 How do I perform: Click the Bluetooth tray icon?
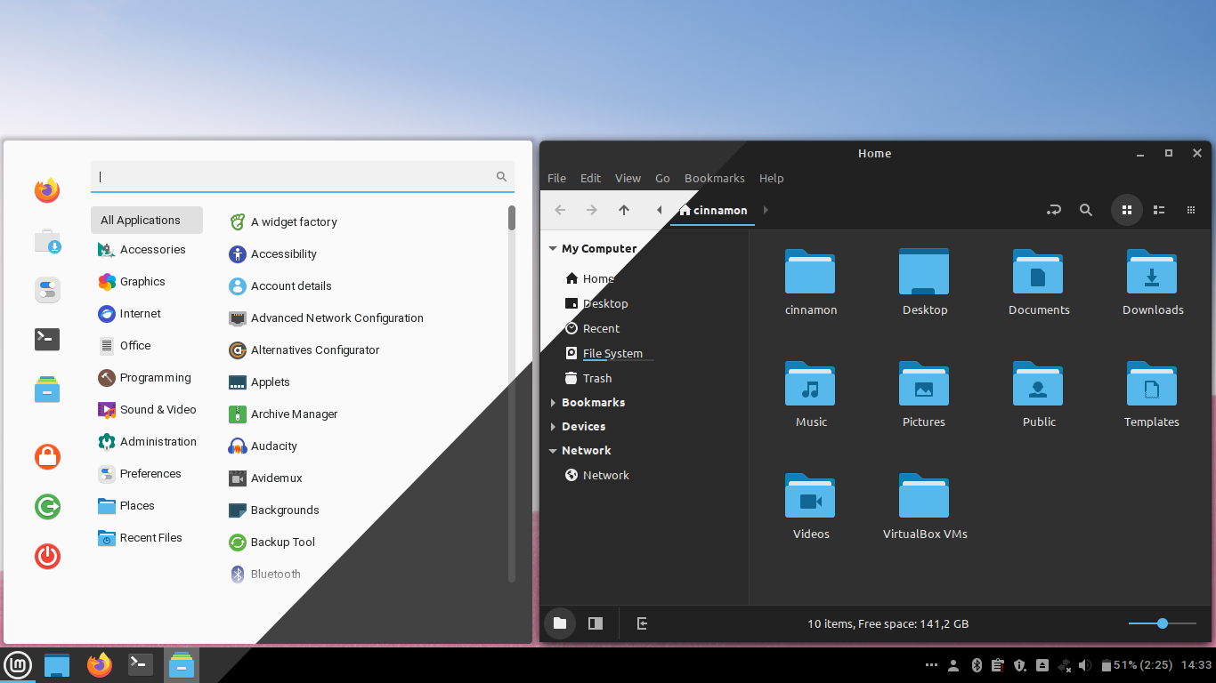[x=976, y=665]
